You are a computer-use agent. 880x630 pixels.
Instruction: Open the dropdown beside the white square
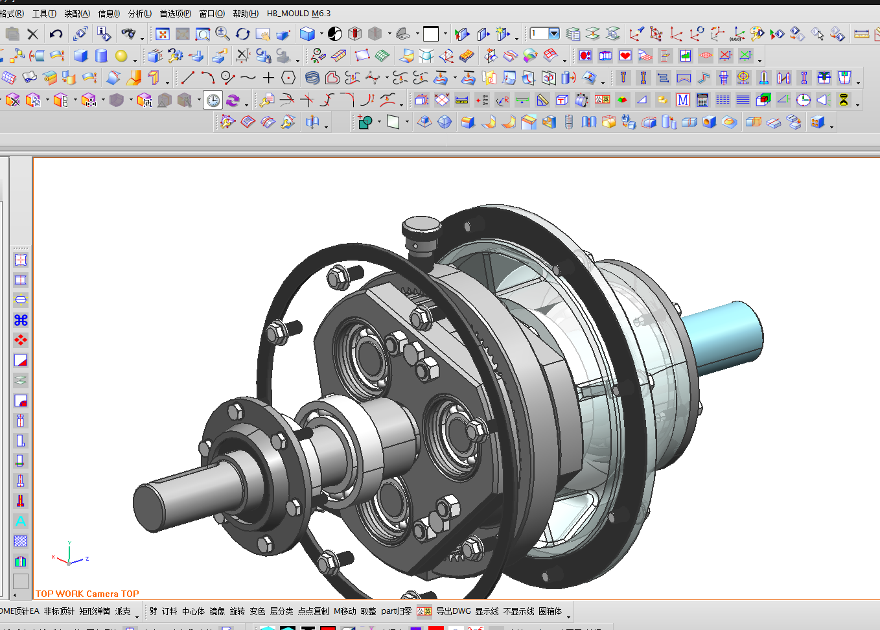pyautogui.click(x=445, y=34)
